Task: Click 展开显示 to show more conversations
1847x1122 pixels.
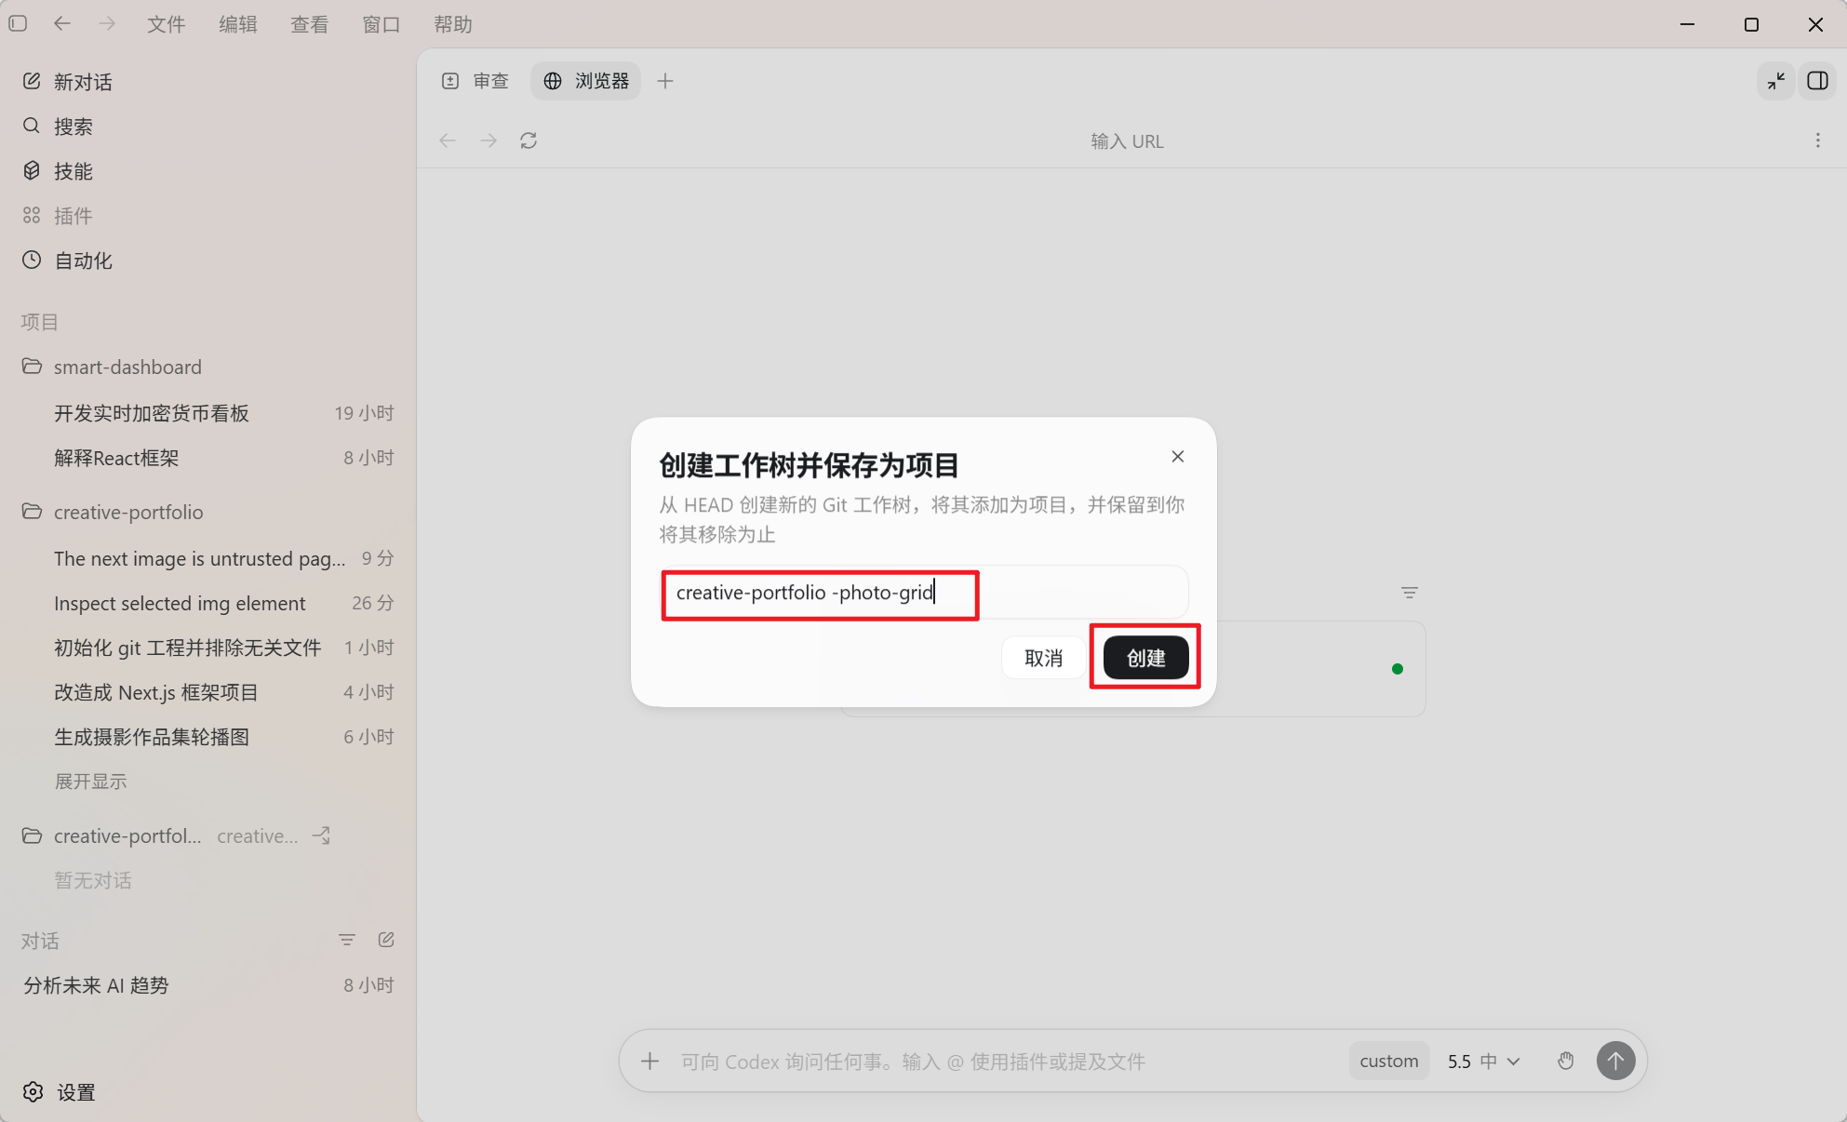Action: click(90, 781)
